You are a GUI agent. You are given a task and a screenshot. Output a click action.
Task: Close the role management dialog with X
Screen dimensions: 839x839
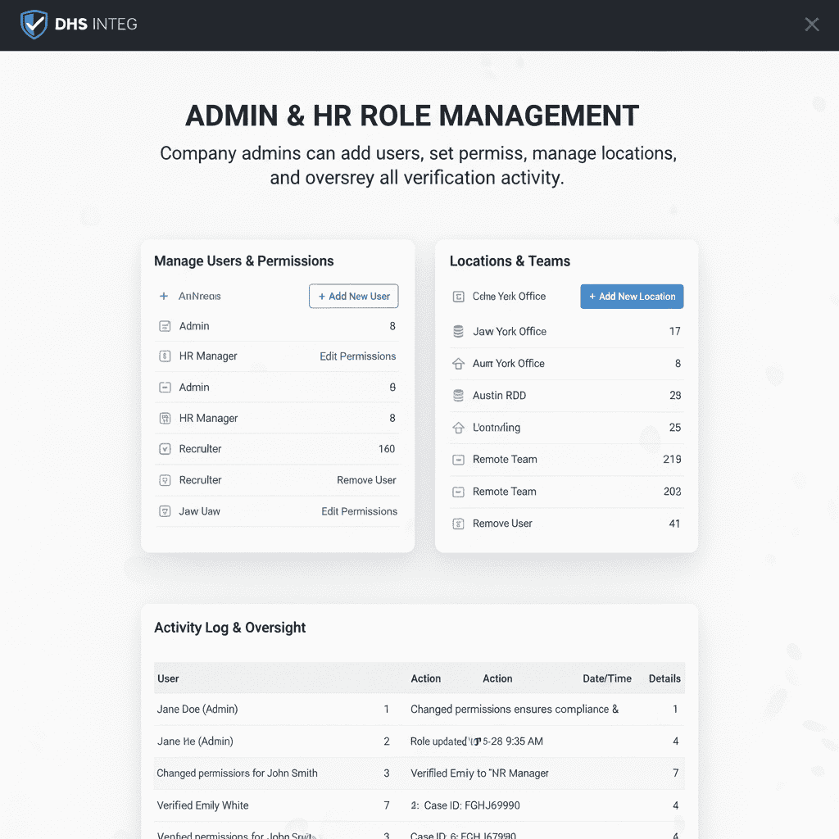point(811,25)
